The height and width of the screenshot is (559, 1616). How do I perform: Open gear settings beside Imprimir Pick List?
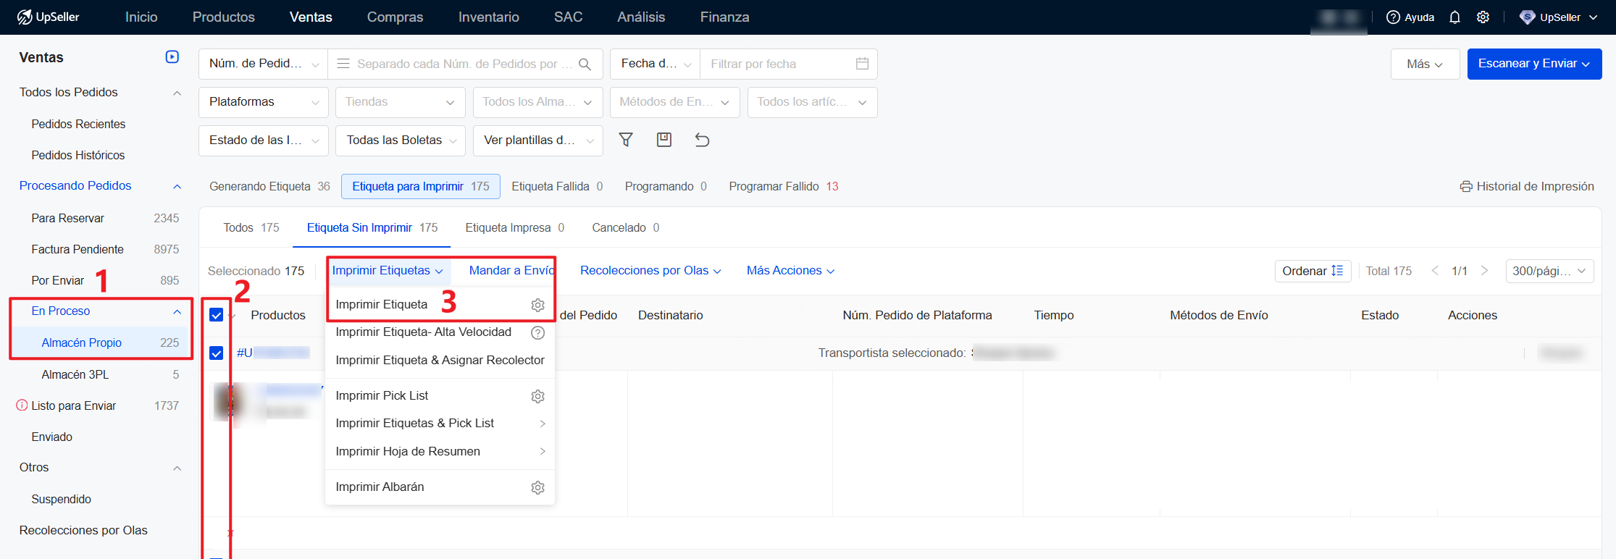click(537, 396)
